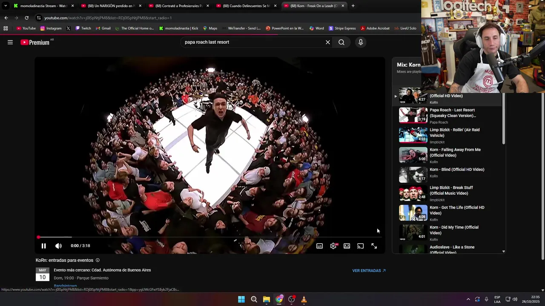Play Korn Did My Time video

[447, 233]
